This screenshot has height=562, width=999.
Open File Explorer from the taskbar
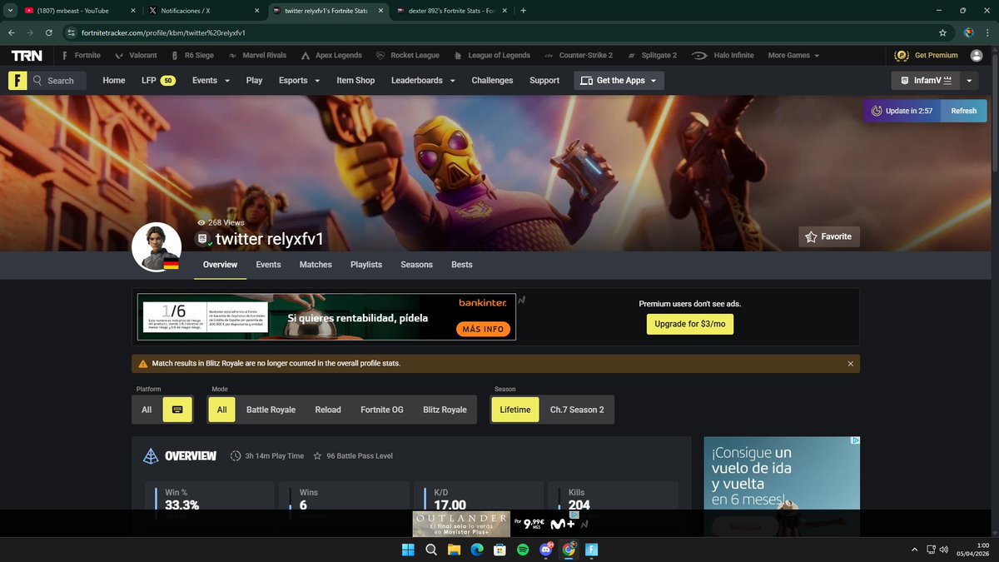point(455,550)
